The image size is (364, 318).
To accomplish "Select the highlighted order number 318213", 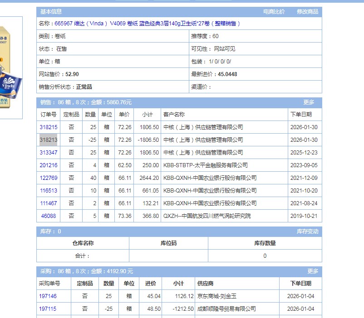I will tap(49, 140).
